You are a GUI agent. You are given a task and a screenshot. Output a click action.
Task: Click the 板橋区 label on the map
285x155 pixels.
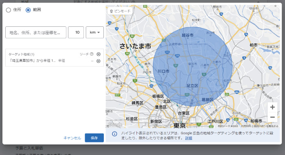point(158,96)
